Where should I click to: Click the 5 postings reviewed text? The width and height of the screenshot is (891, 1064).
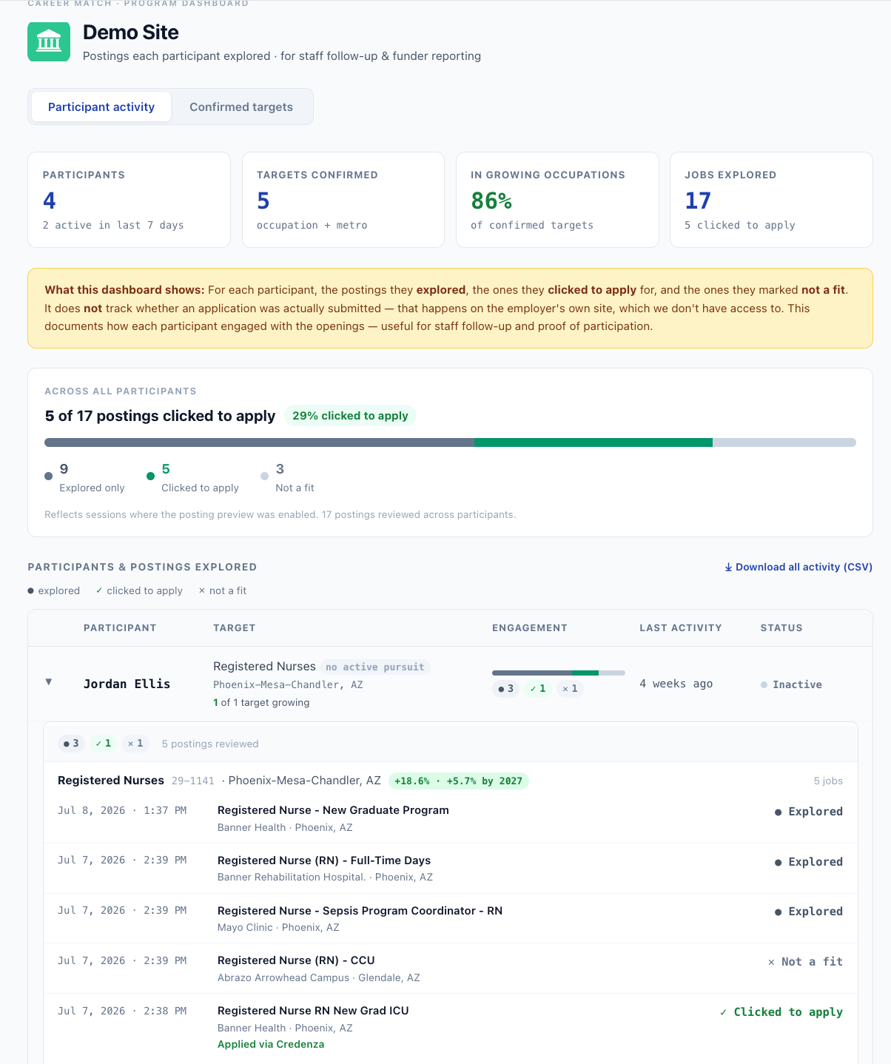(x=210, y=744)
